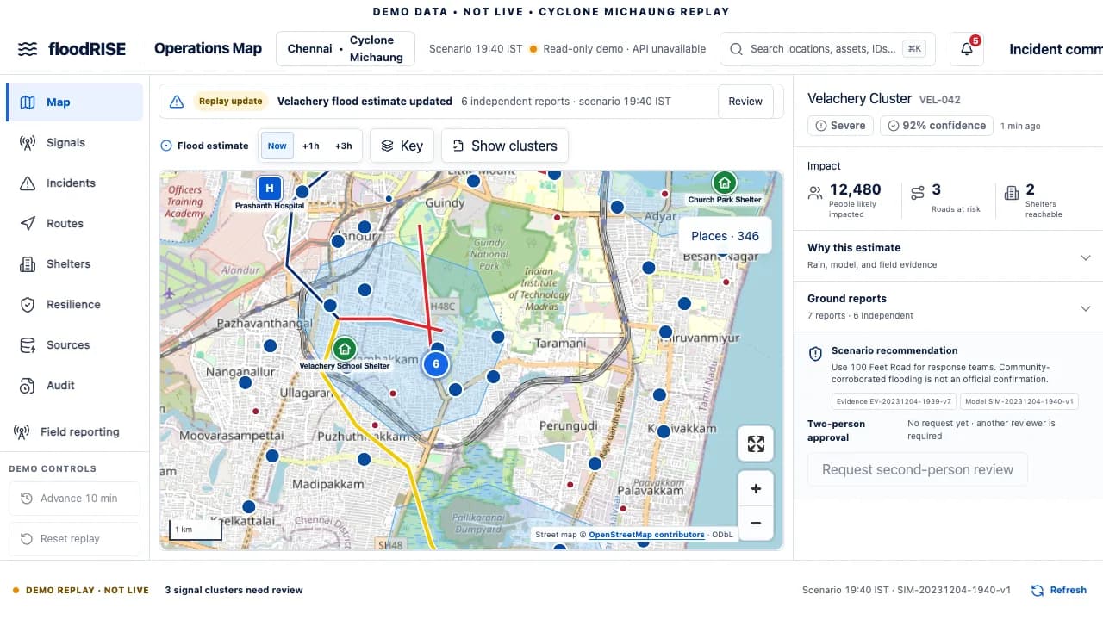Focus the search locations, assets, IDs field

pos(826,49)
